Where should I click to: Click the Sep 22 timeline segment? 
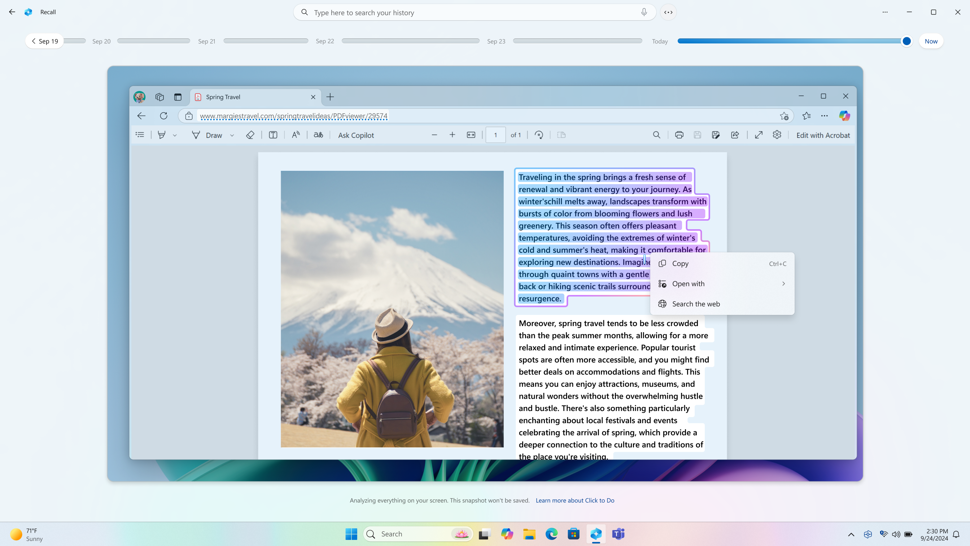pos(410,41)
